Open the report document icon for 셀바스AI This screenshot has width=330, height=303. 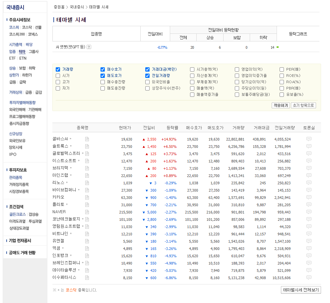click(87, 139)
